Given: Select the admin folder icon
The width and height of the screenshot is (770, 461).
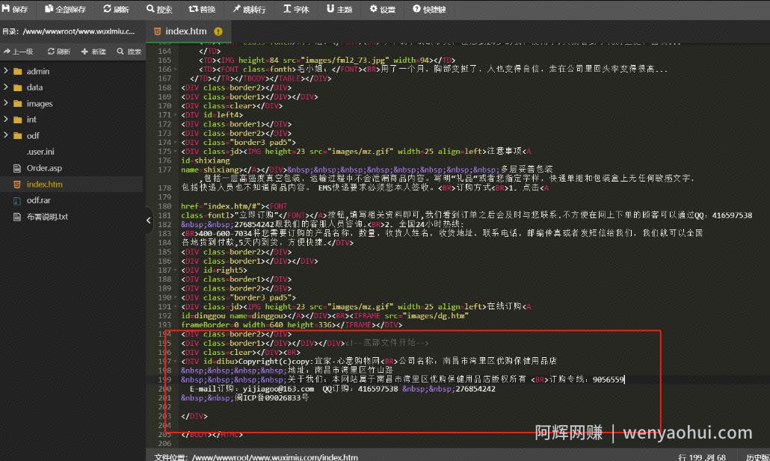Looking at the screenshot, I should coord(18,71).
